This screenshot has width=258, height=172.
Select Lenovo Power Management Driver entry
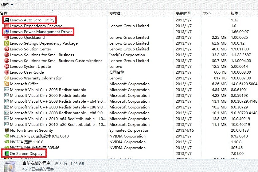coord(41,31)
